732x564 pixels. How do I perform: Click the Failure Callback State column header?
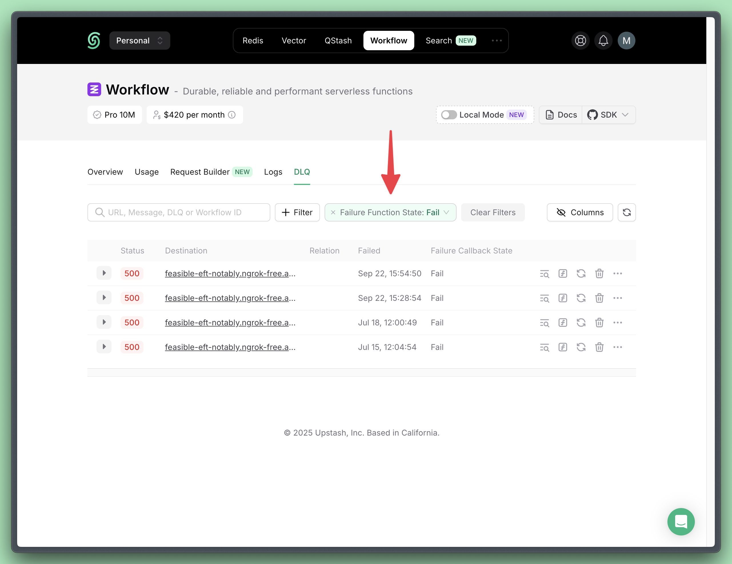pos(471,251)
